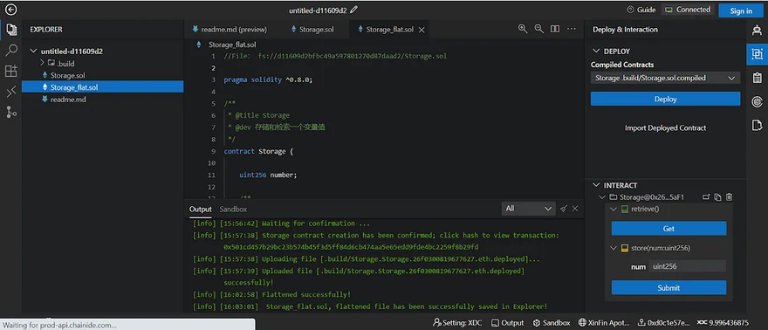Click the Connected status indicator
The height and width of the screenshot is (330, 768).
click(688, 10)
